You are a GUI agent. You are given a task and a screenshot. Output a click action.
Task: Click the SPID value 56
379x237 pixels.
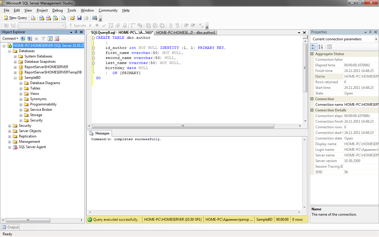point(346,172)
